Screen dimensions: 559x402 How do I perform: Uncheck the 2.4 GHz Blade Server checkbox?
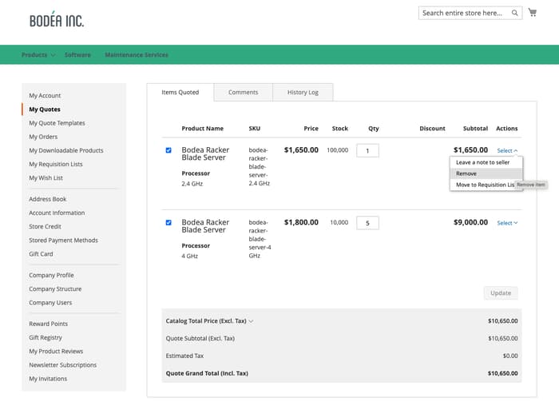coord(168,150)
